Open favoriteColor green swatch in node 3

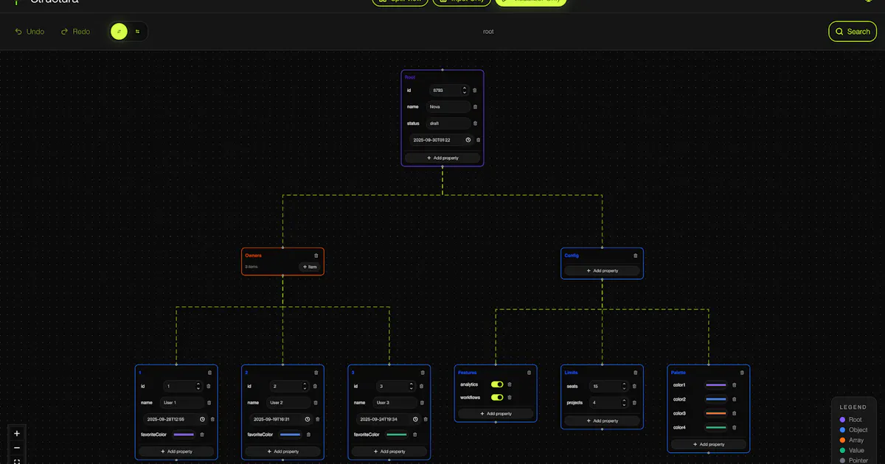[397, 435]
